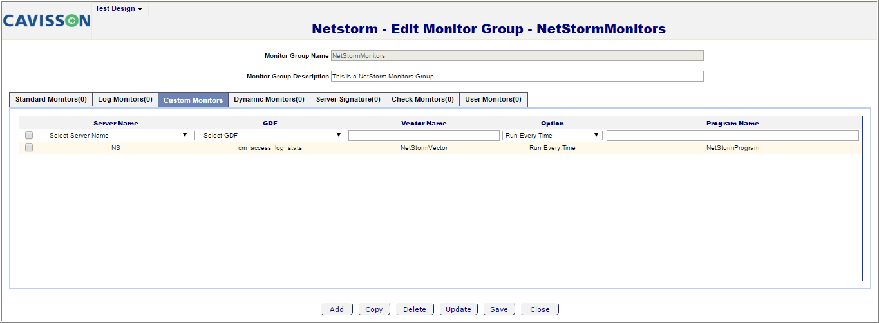Expand the Select Server Name dropdown
Screen dimensions: 879x323
(116, 135)
